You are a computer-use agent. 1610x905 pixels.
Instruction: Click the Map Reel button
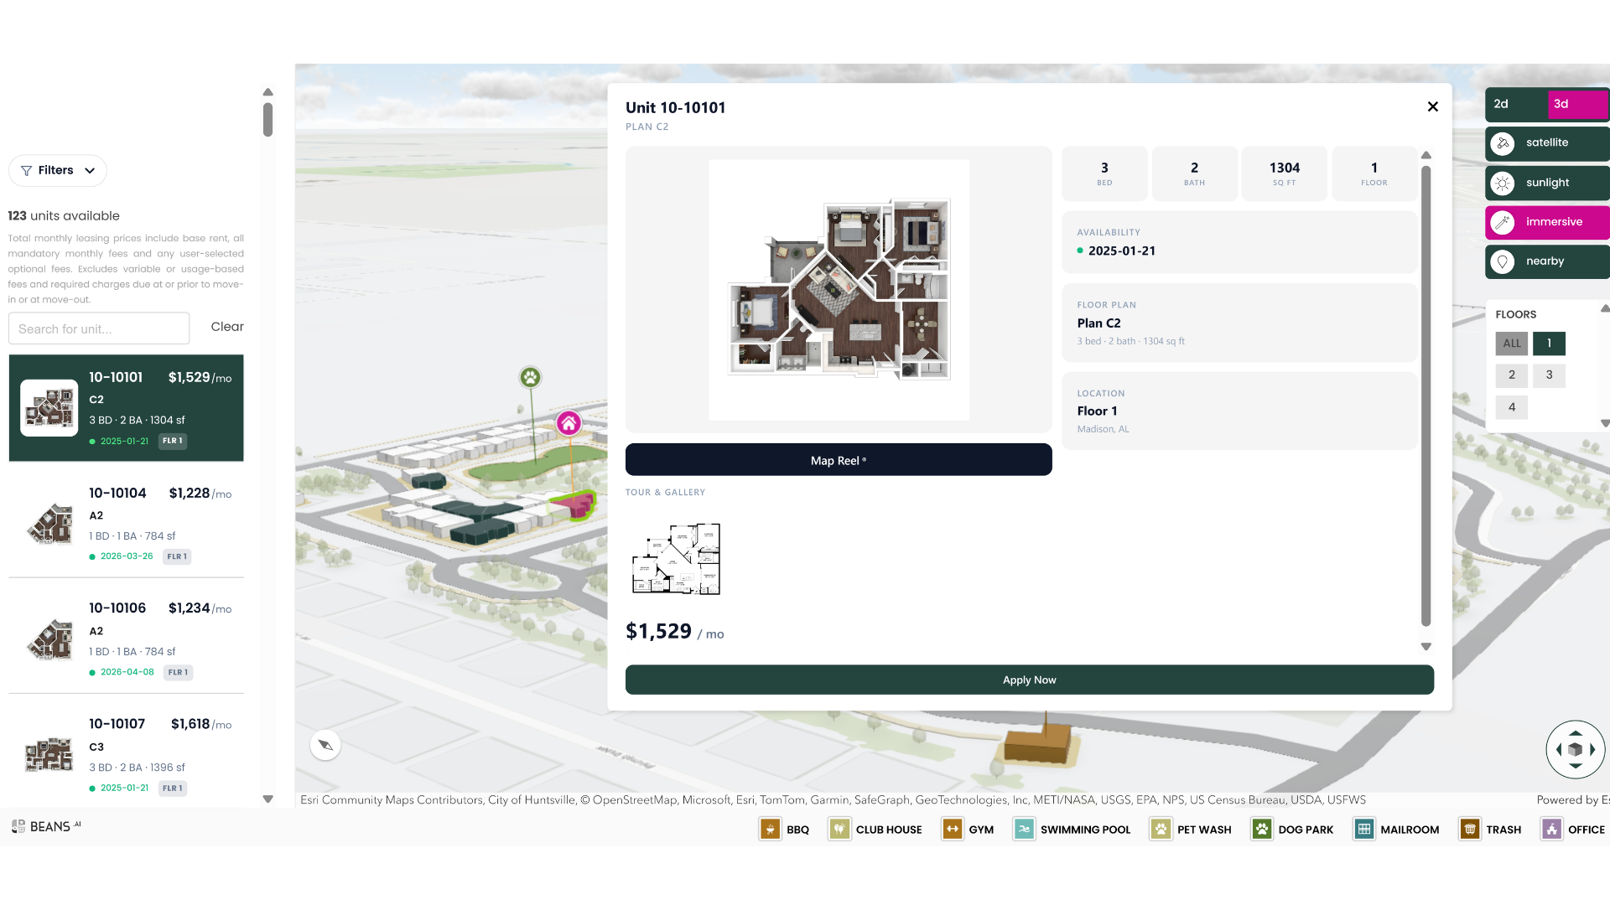[839, 460]
